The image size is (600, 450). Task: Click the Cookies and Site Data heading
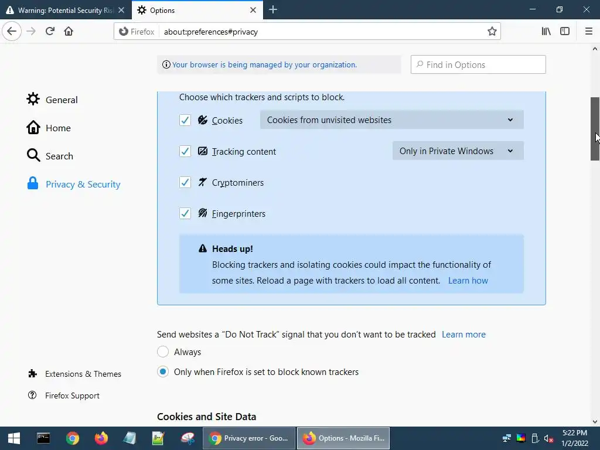tap(207, 417)
